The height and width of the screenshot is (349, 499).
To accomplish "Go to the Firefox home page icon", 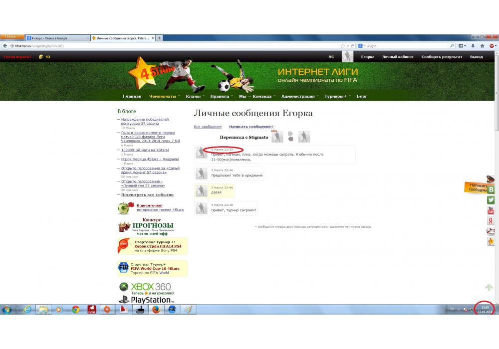I will [482, 46].
